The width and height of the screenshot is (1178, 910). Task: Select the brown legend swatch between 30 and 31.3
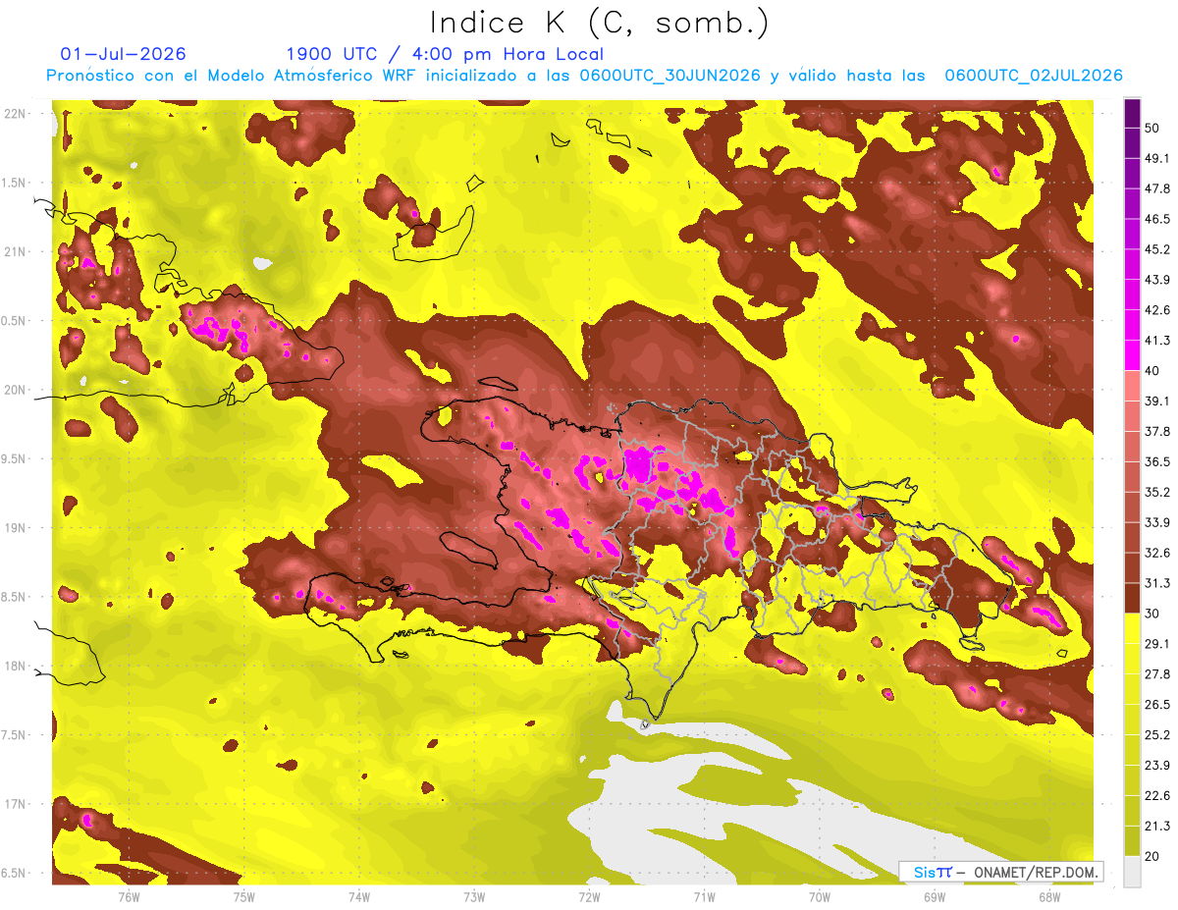[x=1132, y=598]
